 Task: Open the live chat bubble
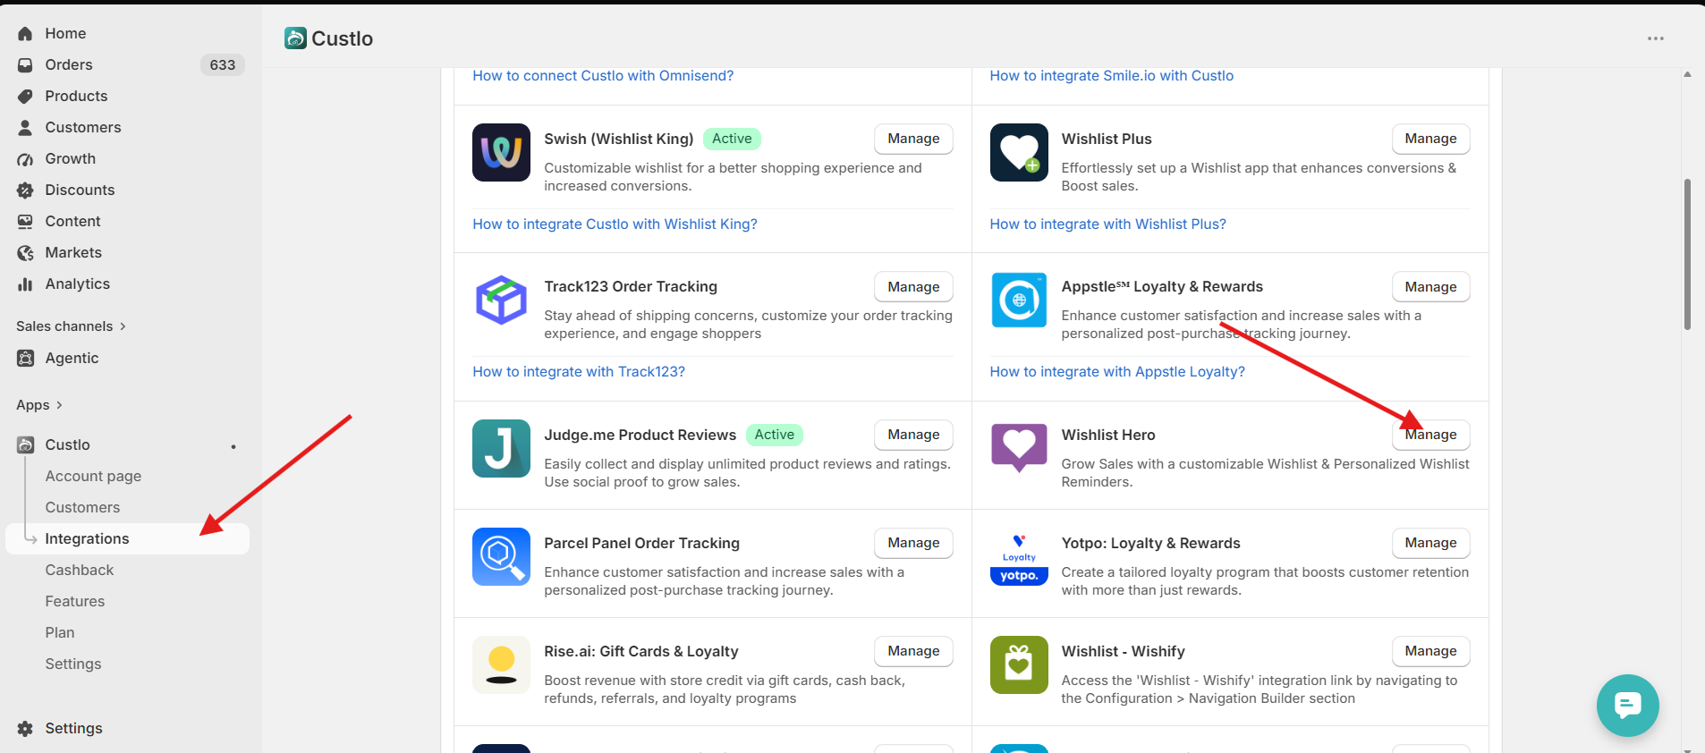(1627, 706)
